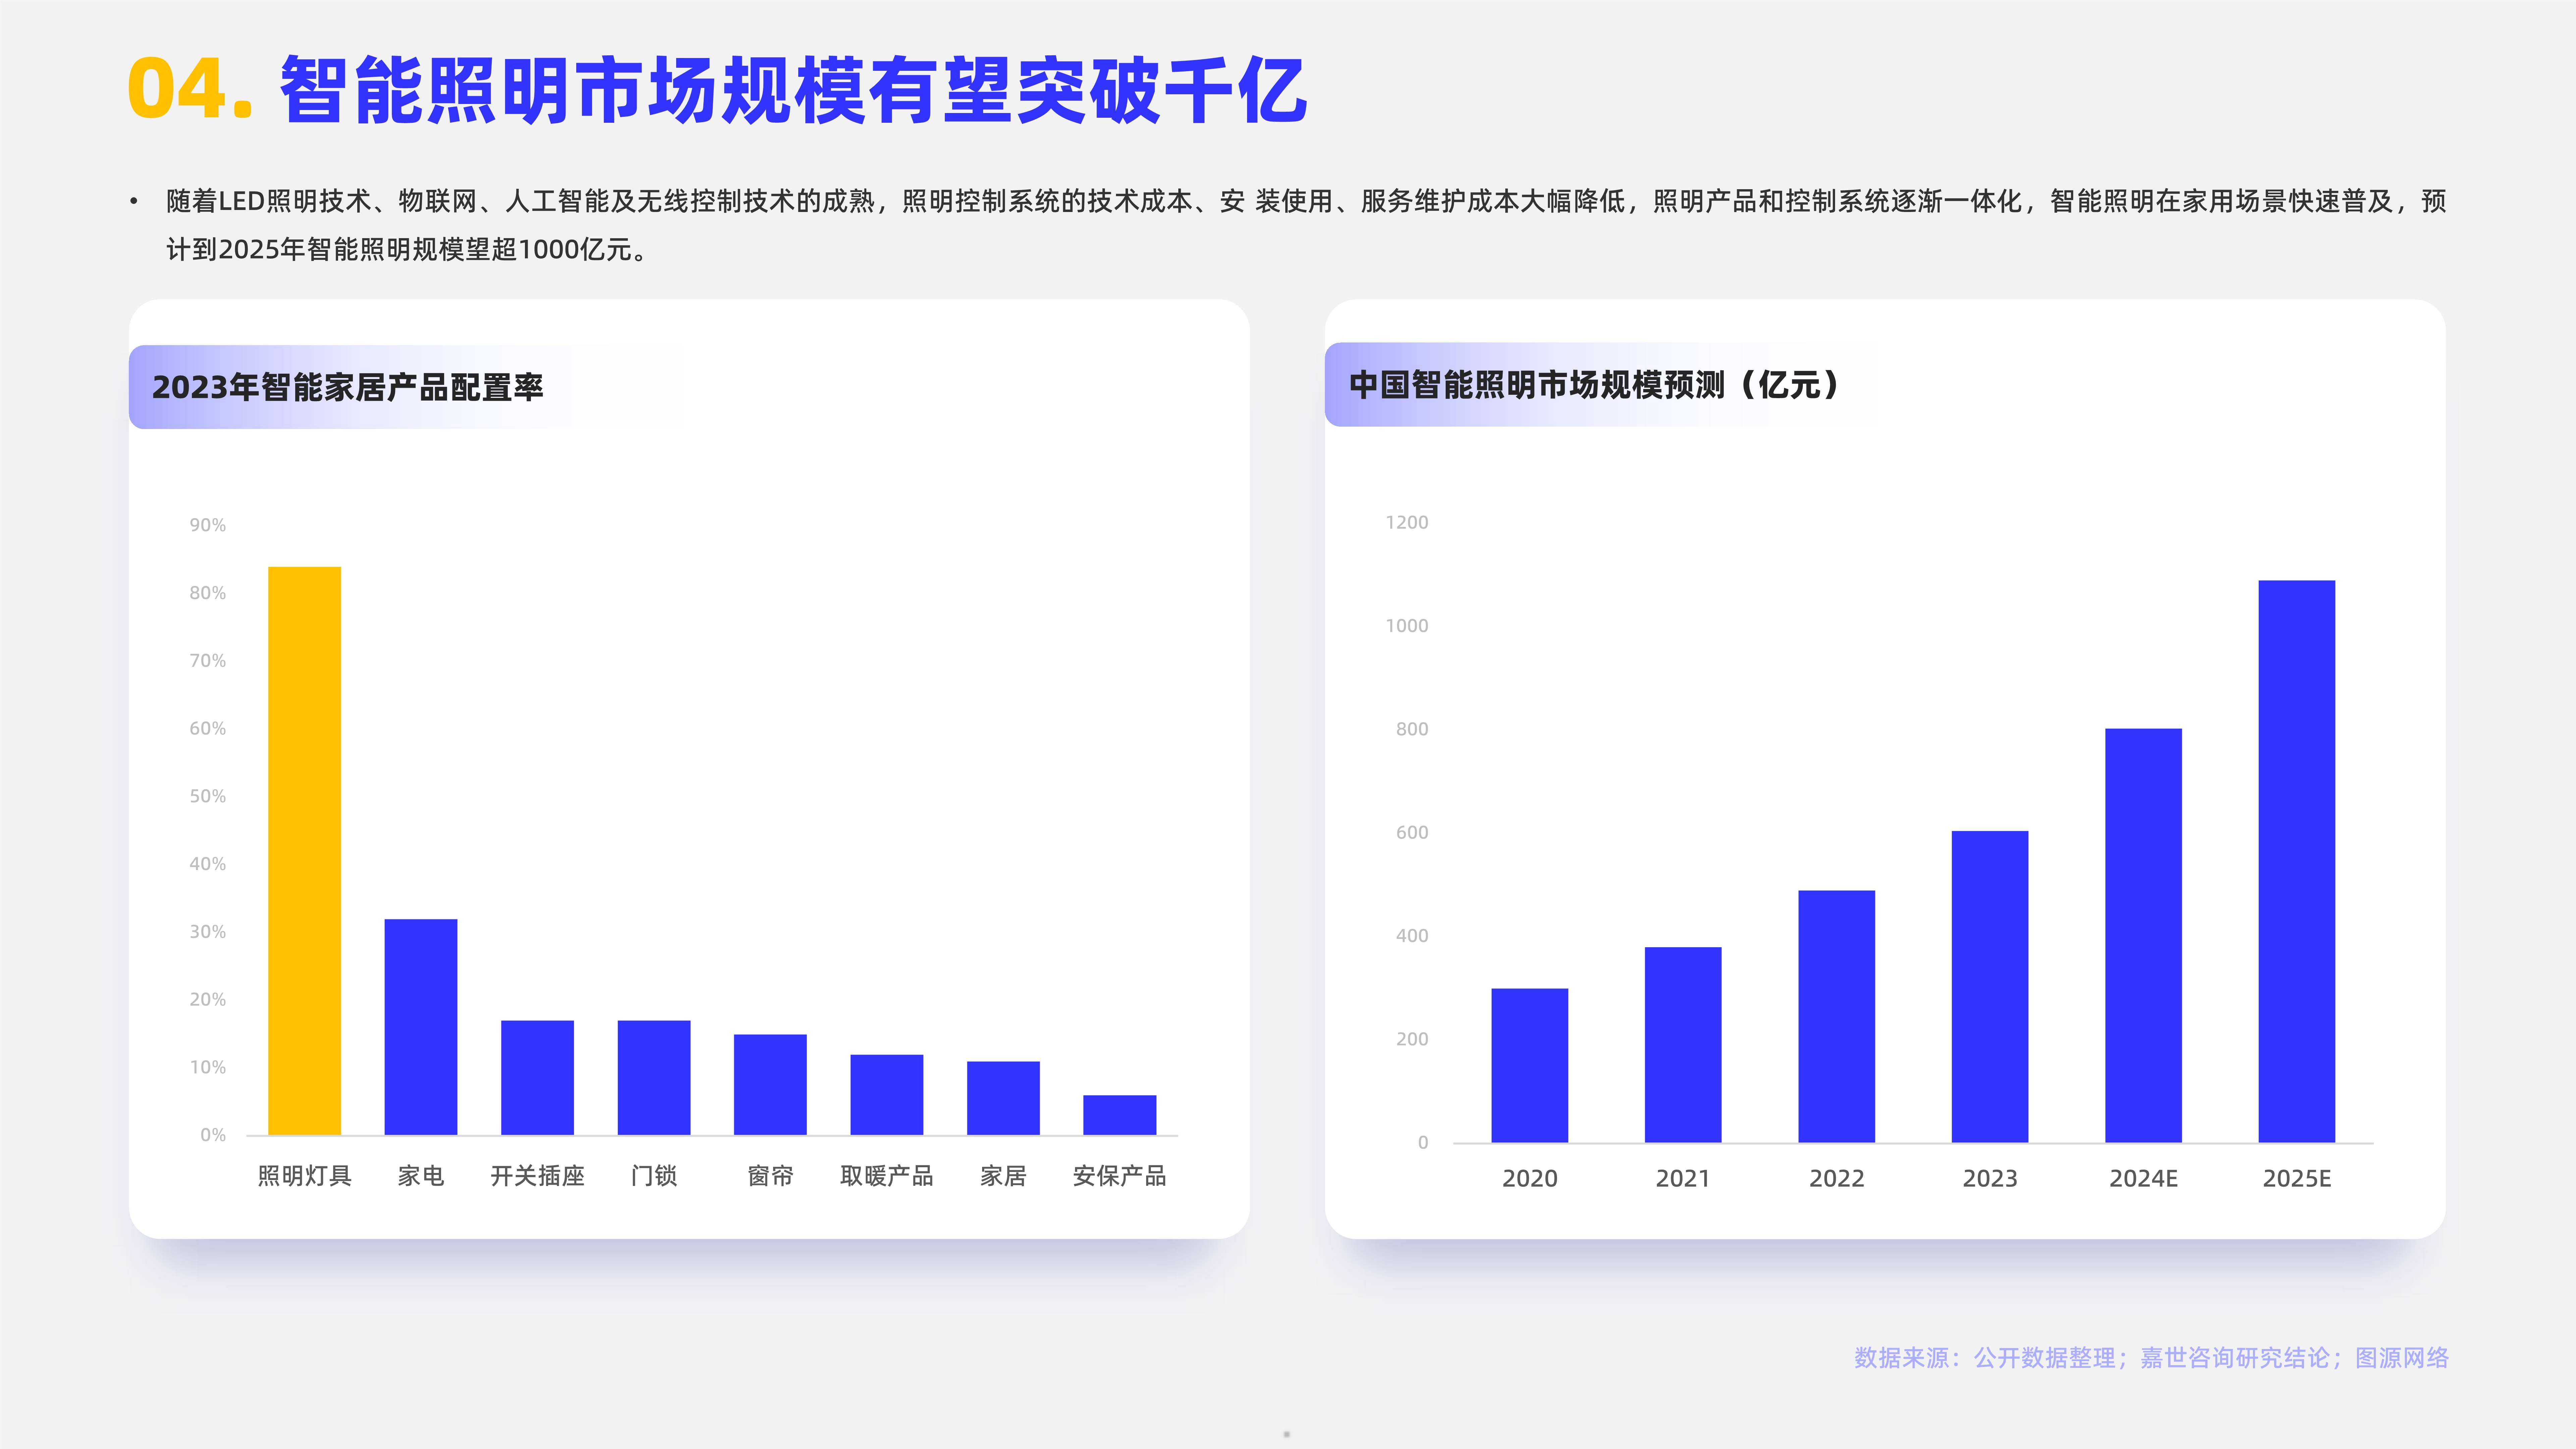Click the 200 y-axis tick label
2576x1449 pixels.
point(1412,1039)
